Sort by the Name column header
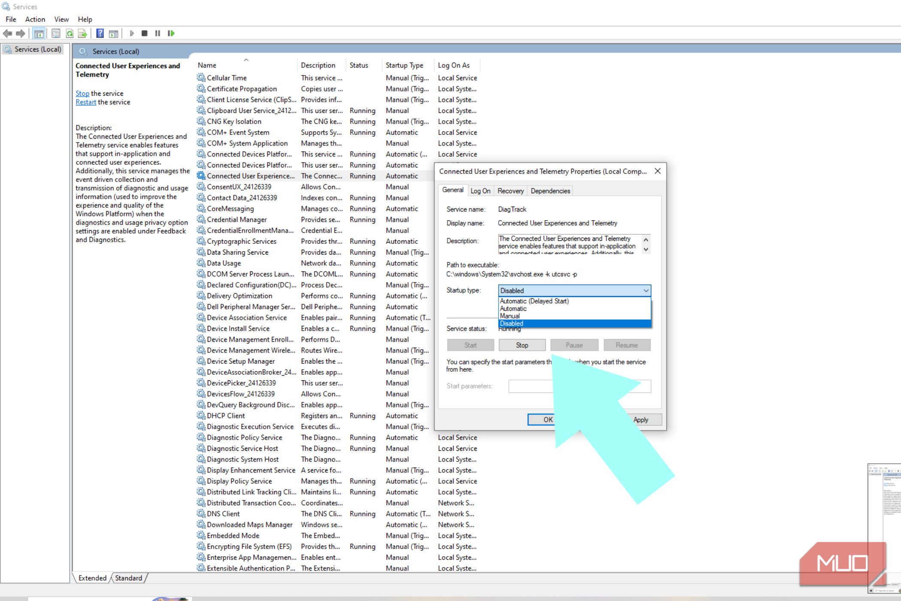901x601 pixels. 245,65
